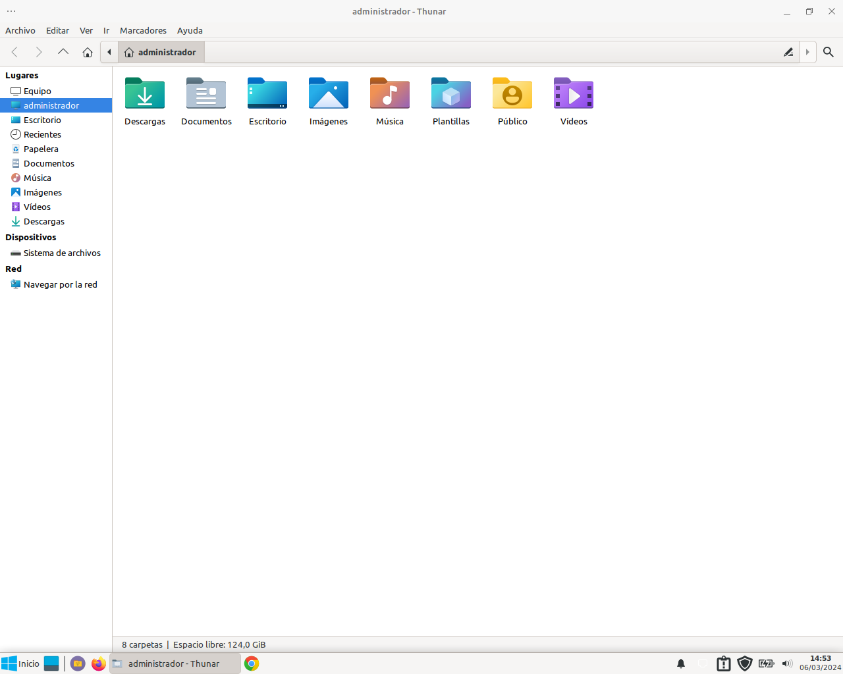Click 'Espacio libre: 124,0 GiB' status text
Image resolution: width=843 pixels, height=674 pixels.
[219, 644]
